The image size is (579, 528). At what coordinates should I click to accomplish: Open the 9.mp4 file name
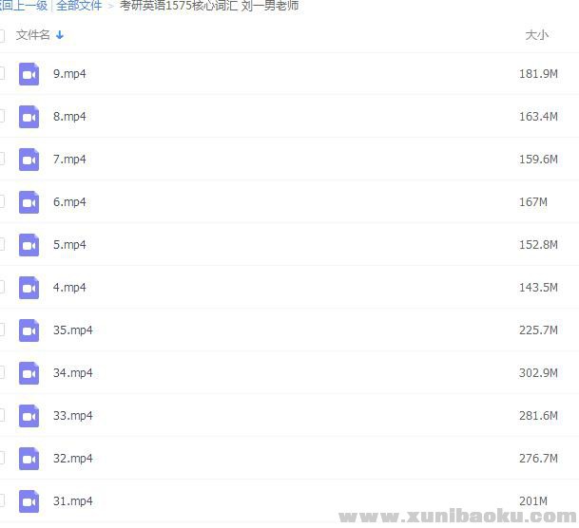[x=69, y=74]
